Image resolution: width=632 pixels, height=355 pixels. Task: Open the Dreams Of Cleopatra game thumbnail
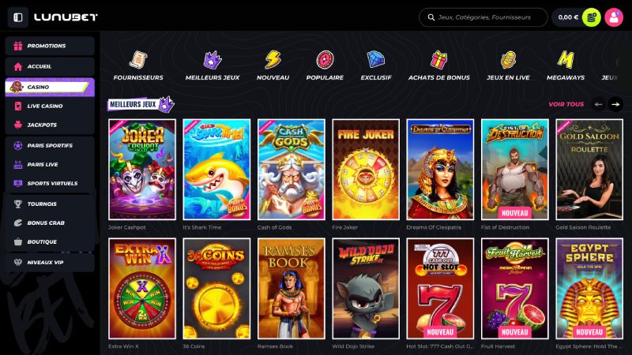pyautogui.click(x=440, y=169)
